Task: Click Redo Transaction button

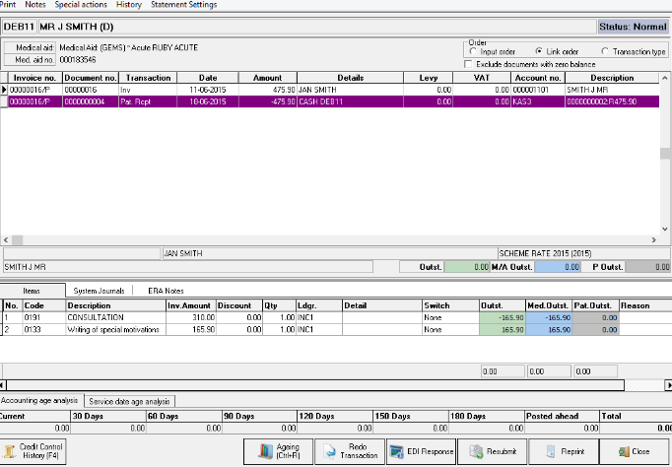Action: tap(350, 451)
